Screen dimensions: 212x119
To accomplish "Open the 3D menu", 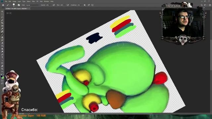I will click(37, 1).
